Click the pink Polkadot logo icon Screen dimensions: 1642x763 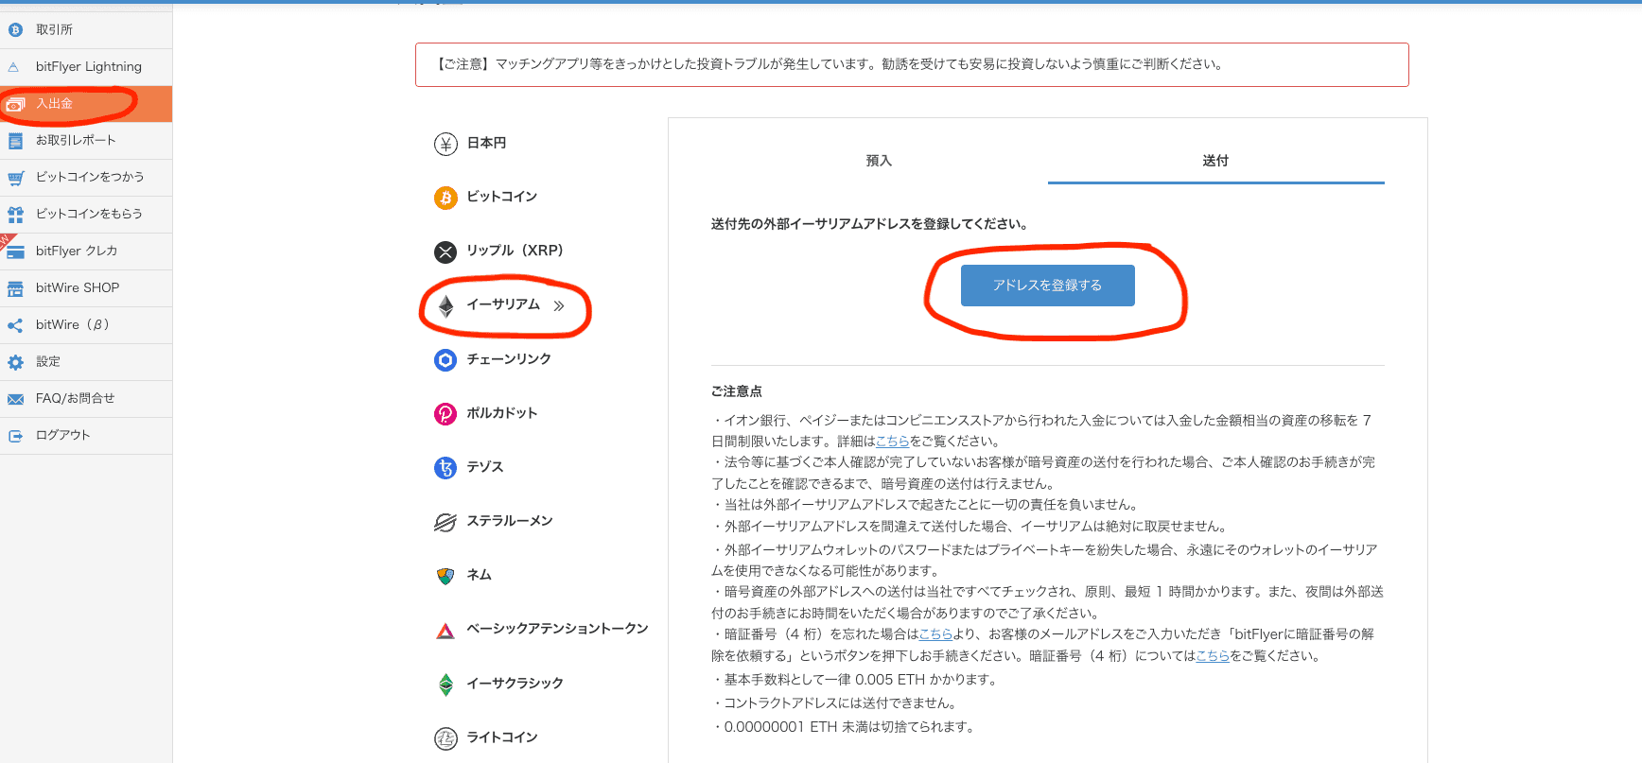click(x=445, y=414)
